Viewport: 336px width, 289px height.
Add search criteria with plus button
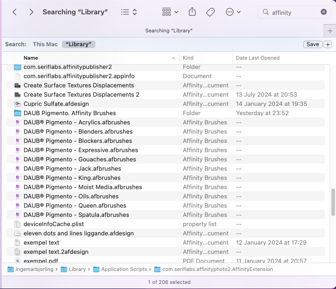point(328,44)
